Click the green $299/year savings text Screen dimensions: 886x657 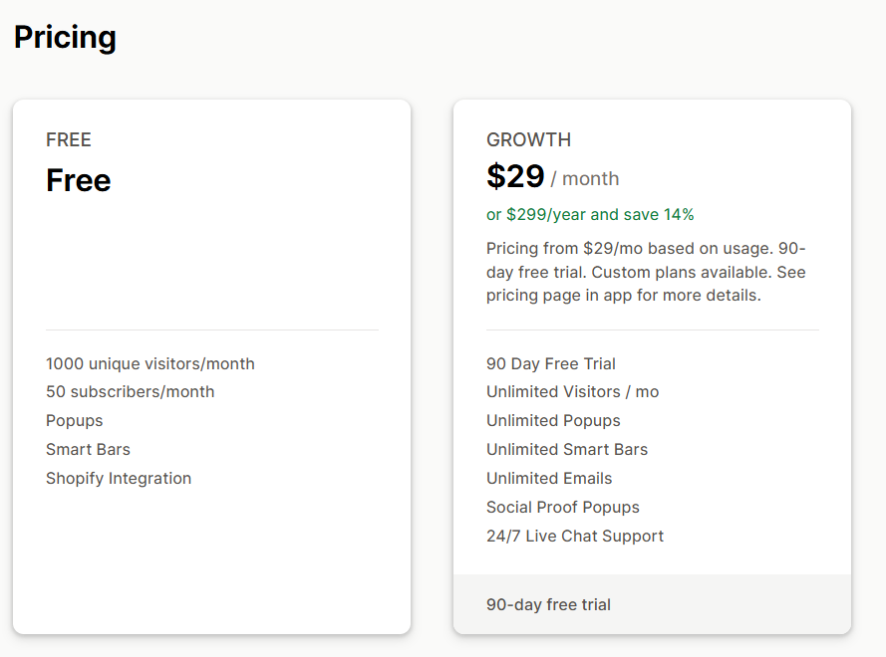click(x=590, y=214)
